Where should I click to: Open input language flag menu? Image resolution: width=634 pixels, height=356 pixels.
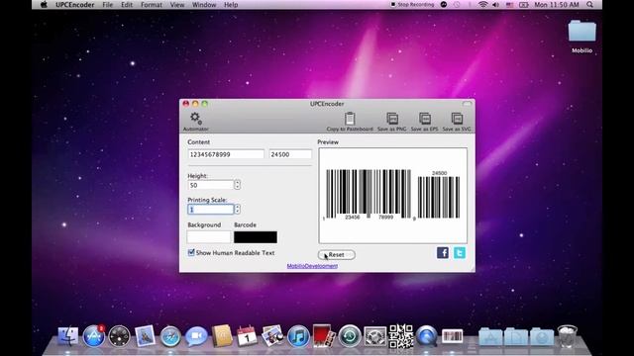[509, 5]
